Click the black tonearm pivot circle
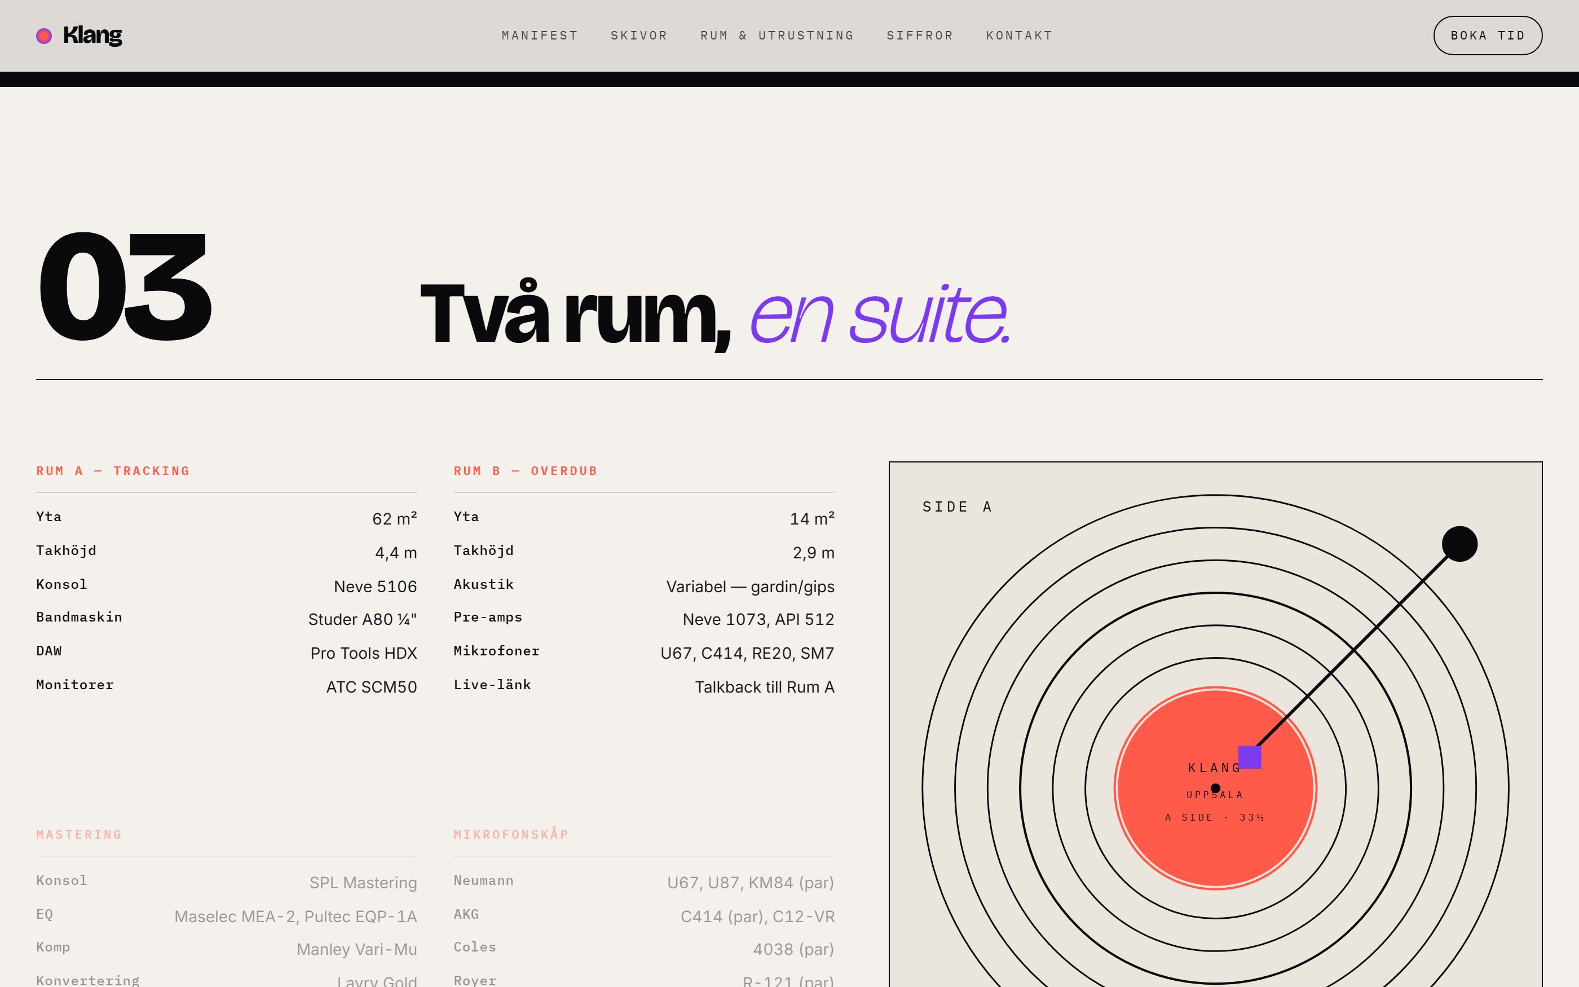 [x=1459, y=544]
